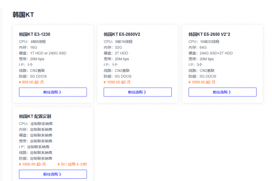
Task: Select 硬盘: 1T HDD or 240G SSD line
Action: (x=43, y=53)
